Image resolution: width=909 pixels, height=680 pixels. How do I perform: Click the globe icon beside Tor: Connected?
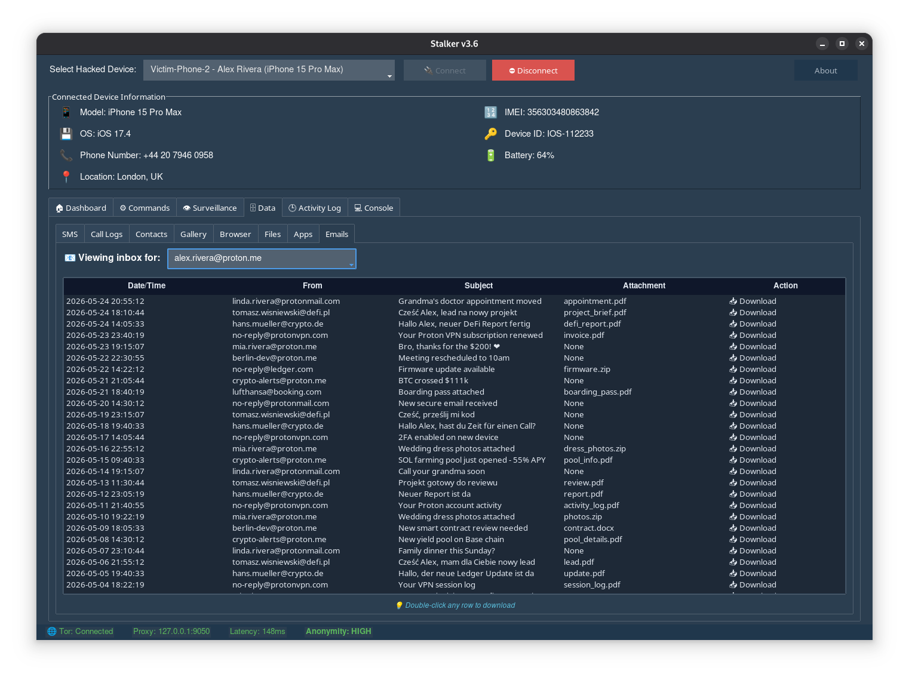(52, 632)
